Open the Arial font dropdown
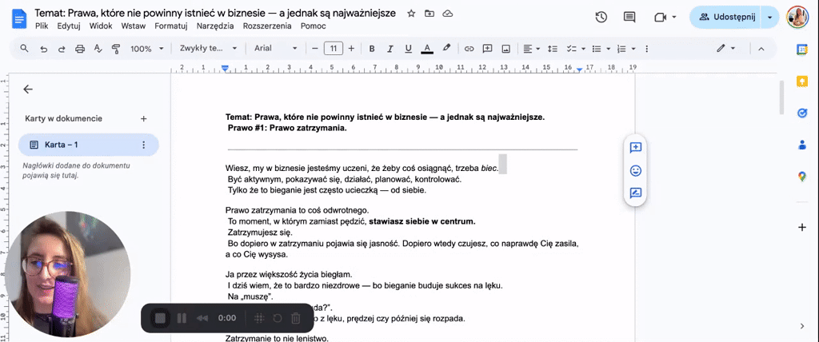 coord(275,49)
